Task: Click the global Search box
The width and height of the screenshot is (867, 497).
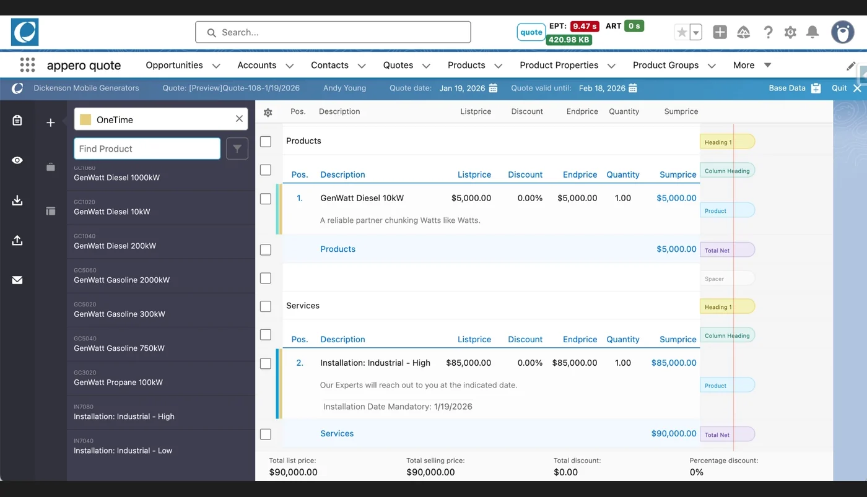Action: coord(333,32)
